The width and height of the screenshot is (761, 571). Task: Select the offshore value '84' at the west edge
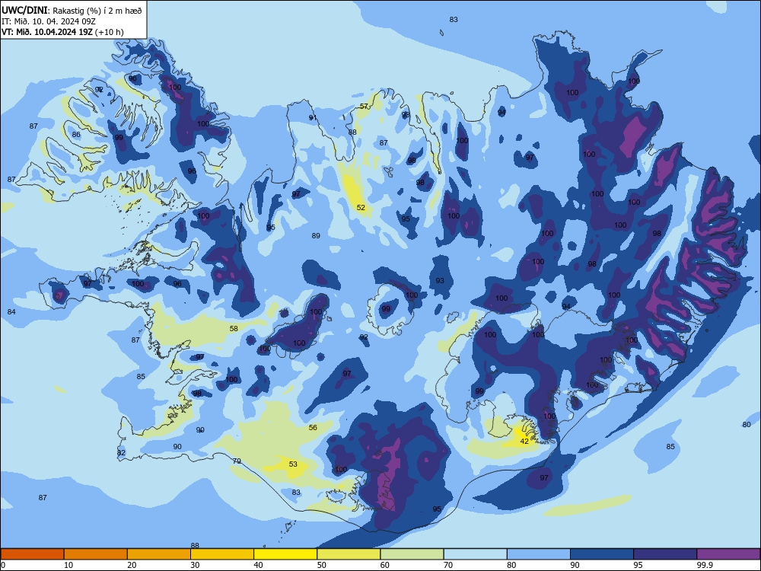point(11,311)
